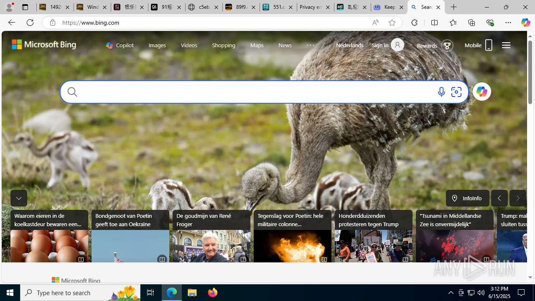Open the Extensions puzzle icon

[x=414, y=23]
